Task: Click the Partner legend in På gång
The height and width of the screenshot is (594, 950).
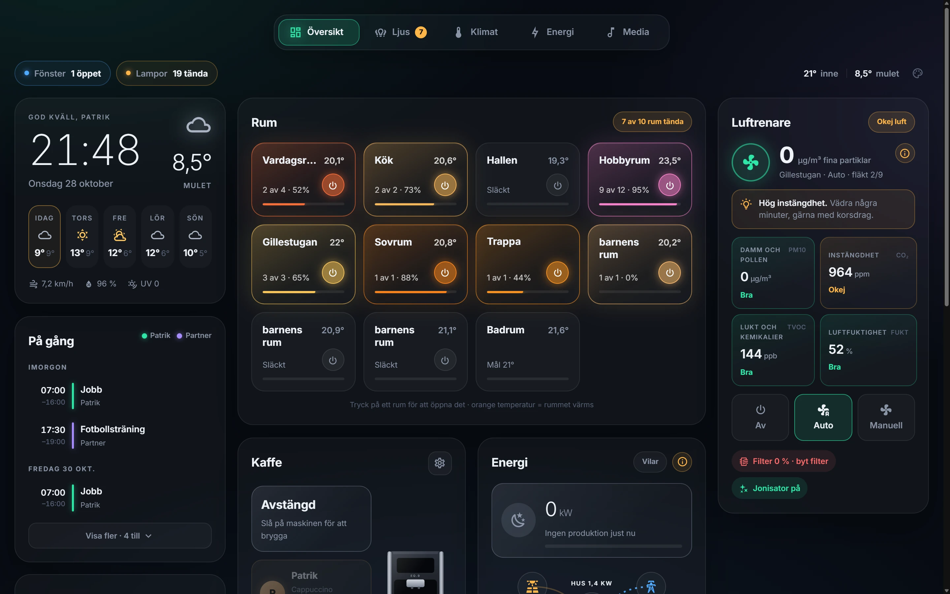Action: pos(194,336)
